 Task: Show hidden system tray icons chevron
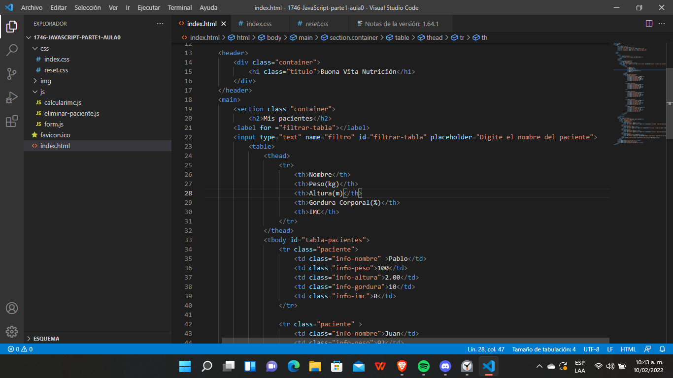pos(539,366)
